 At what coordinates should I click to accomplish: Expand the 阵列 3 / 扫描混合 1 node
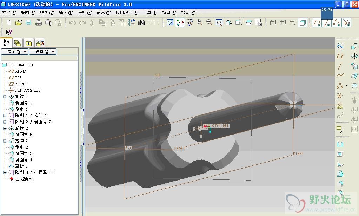[x=5, y=172]
